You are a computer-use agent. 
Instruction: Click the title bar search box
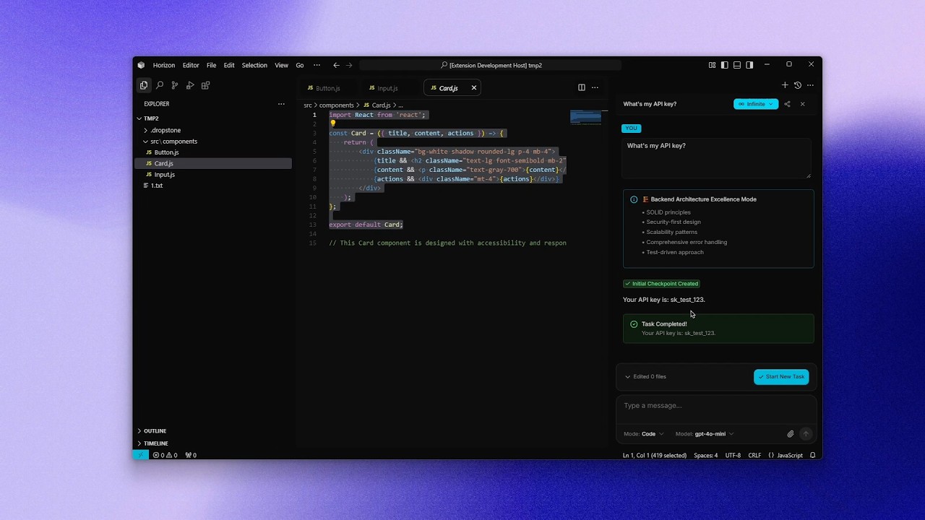[x=490, y=65]
